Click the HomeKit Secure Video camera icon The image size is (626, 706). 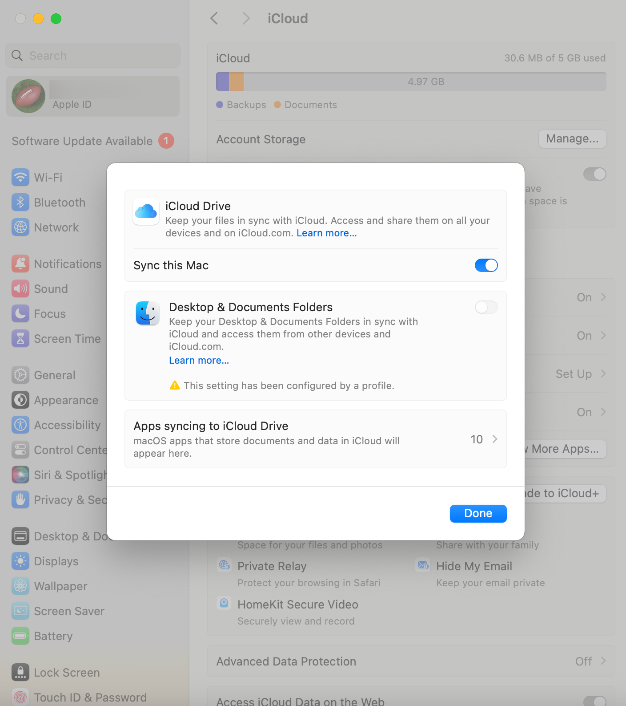click(224, 603)
